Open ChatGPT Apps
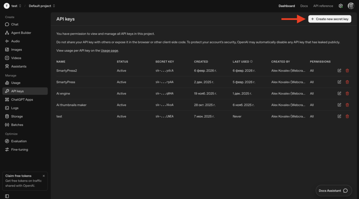359x199 pixels. (x=25, y=100)
